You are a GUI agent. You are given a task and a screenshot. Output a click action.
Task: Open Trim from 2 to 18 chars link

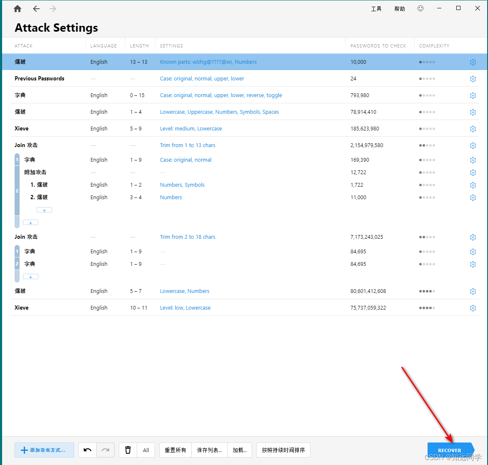[x=188, y=237]
